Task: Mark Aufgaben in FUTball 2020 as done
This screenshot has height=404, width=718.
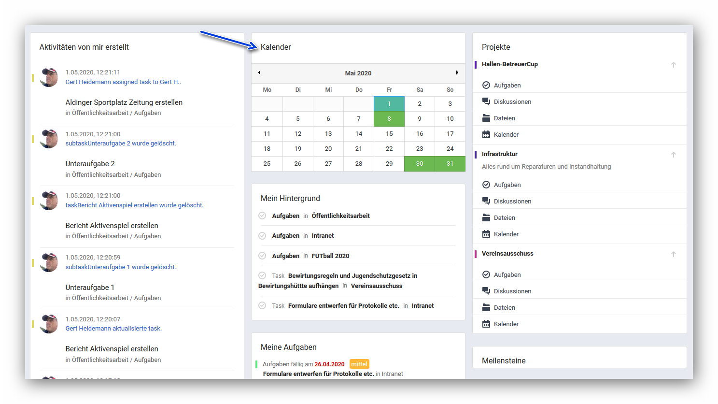Action: pos(262,256)
